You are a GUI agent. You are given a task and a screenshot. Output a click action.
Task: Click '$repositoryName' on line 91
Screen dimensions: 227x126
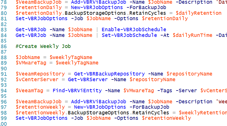(189, 74)
